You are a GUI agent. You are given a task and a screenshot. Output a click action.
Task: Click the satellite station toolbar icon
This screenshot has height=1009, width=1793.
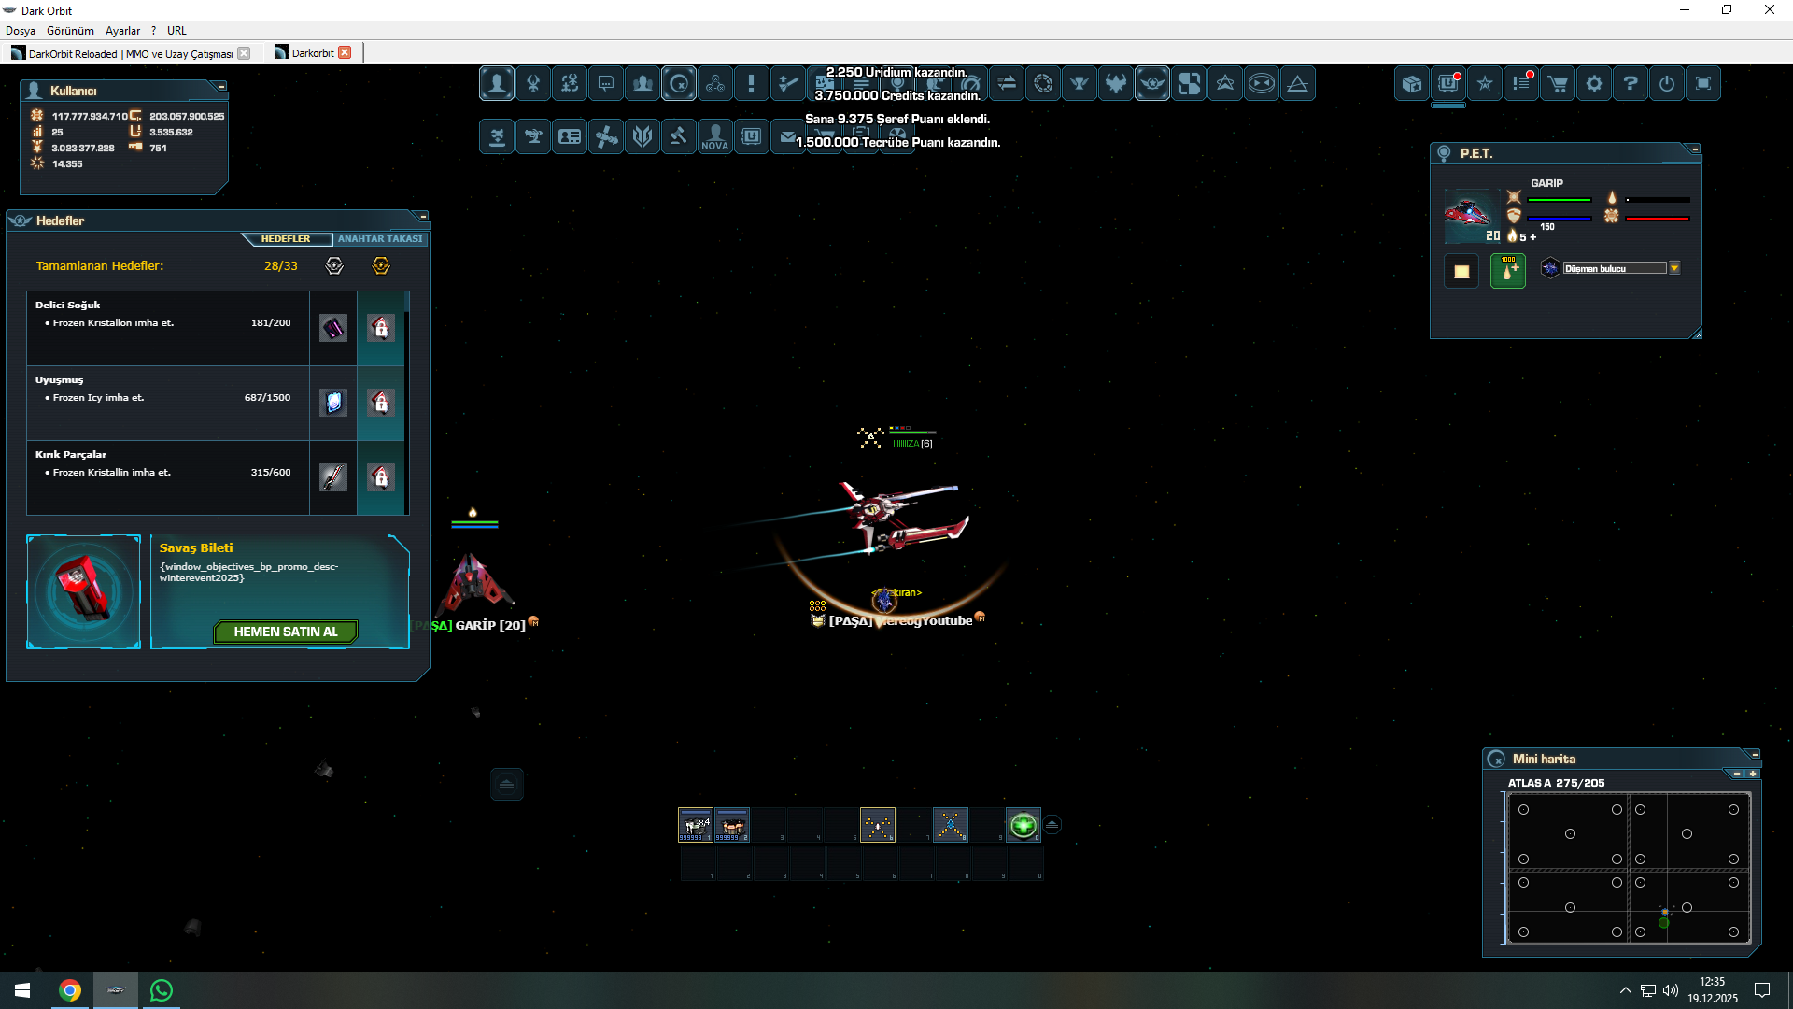coord(606,137)
